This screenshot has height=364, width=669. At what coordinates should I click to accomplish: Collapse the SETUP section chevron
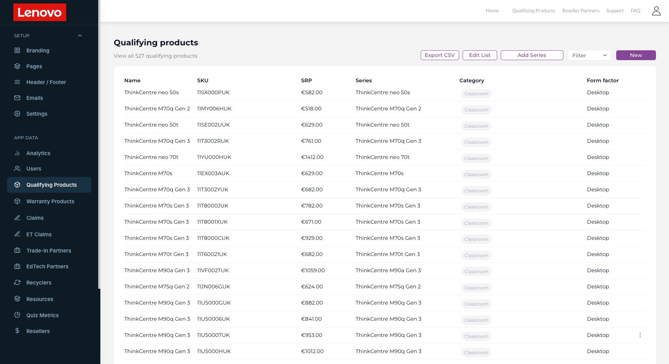[x=80, y=36]
